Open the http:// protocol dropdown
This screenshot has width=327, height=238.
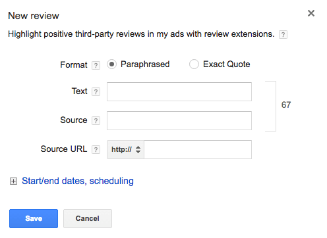click(x=125, y=149)
